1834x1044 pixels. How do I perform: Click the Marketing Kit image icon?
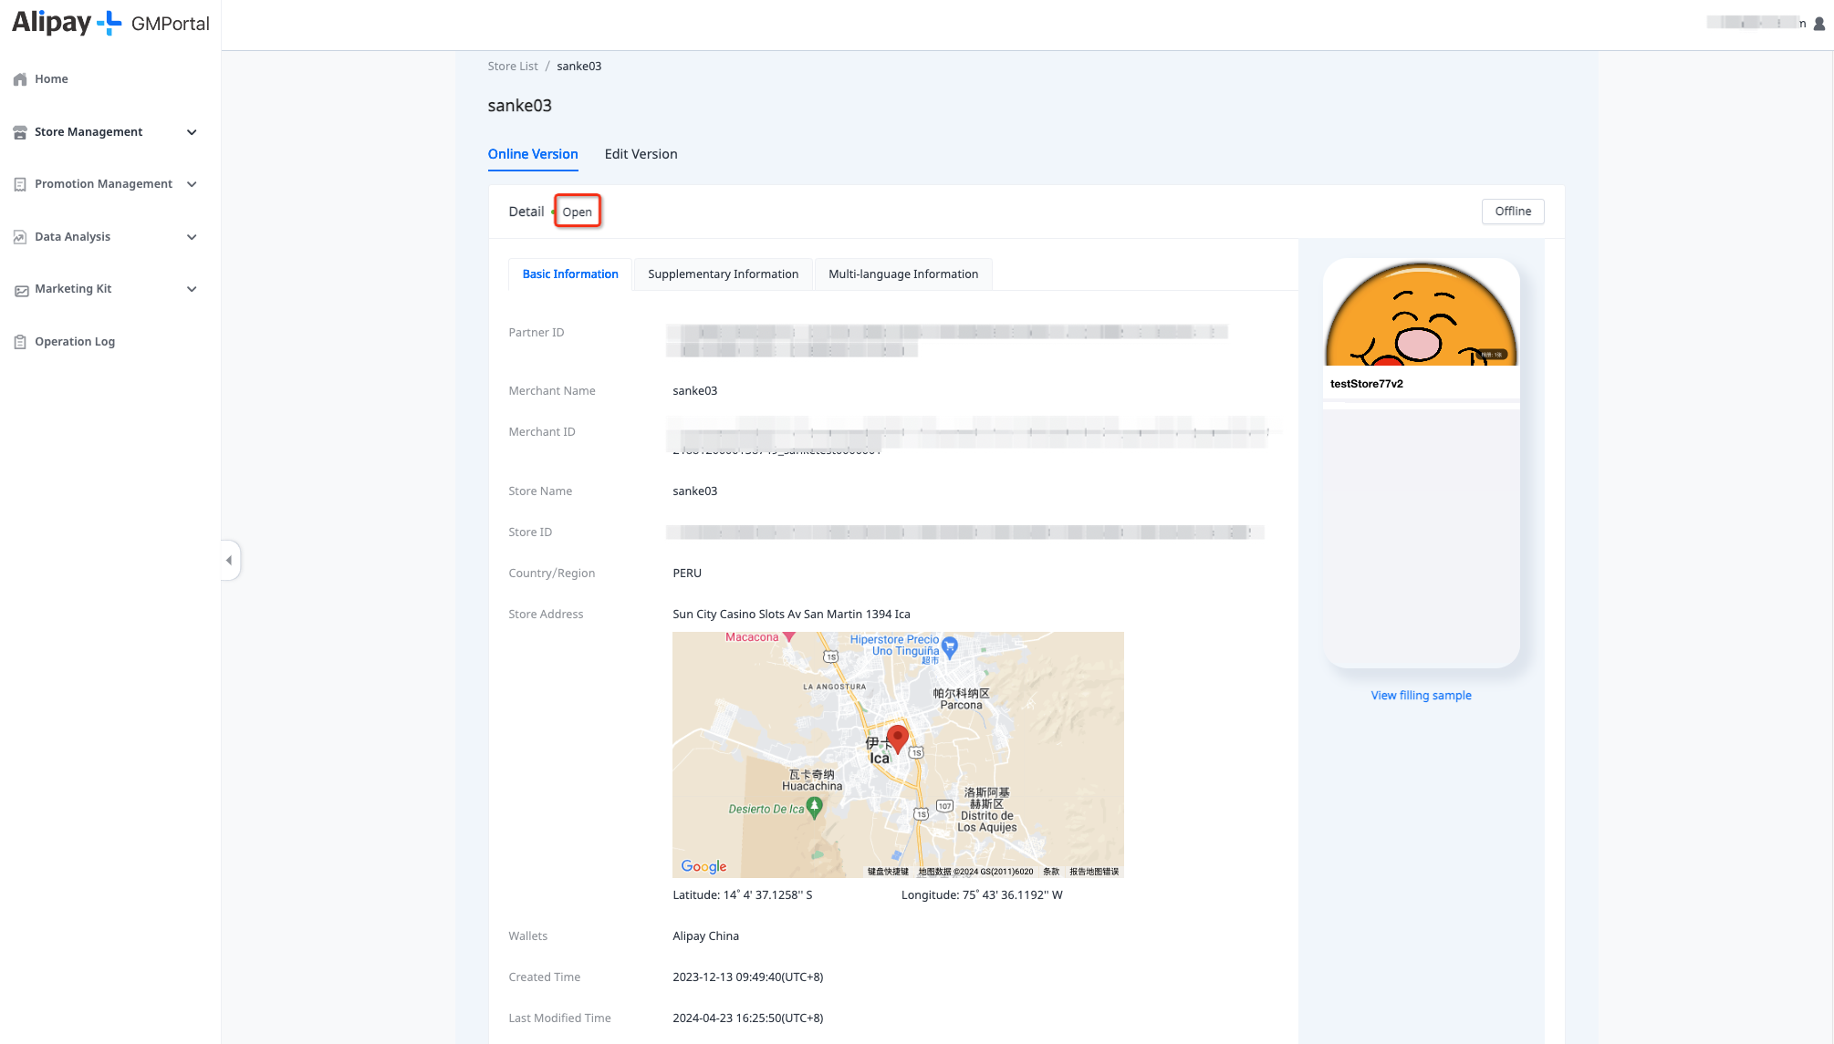(x=21, y=290)
